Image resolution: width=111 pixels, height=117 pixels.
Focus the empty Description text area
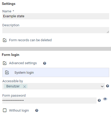click(56, 30)
